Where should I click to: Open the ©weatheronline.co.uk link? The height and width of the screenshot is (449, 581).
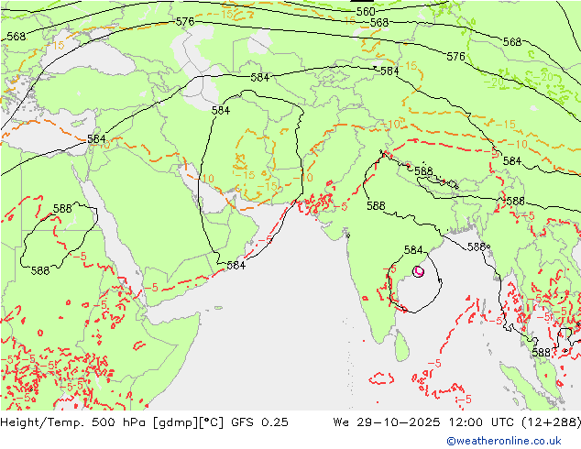click(504, 441)
